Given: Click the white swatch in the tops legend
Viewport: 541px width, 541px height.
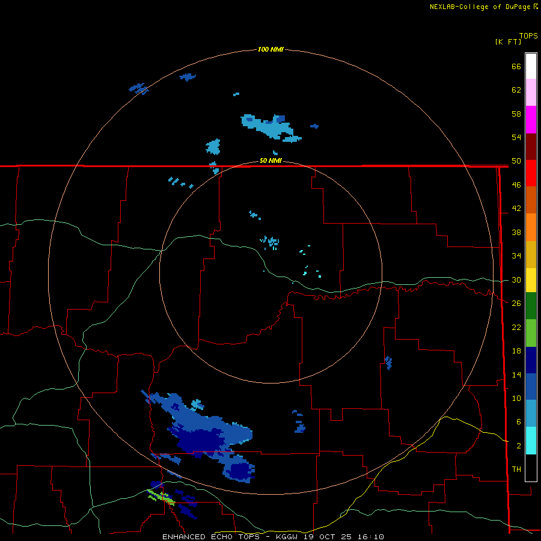Looking at the screenshot, I should (x=531, y=66).
